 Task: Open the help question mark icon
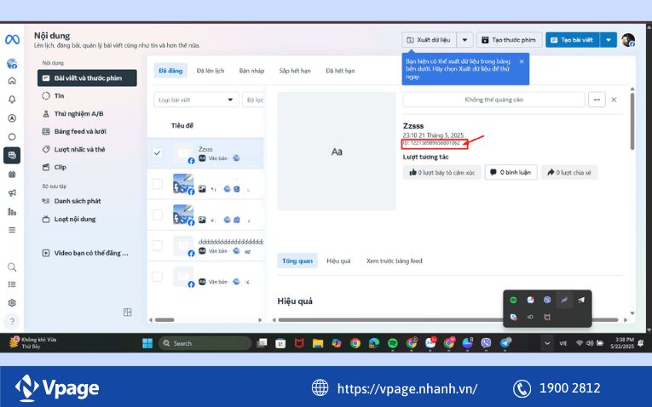coord(12,321)
